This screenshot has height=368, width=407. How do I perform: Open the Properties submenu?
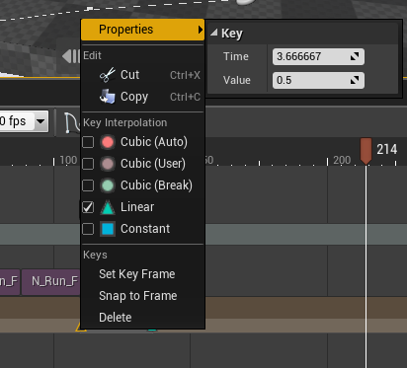coord(142,30)
